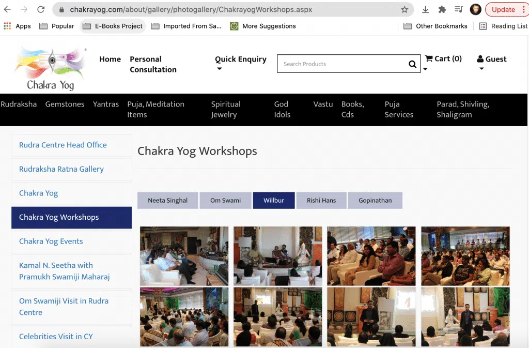Open Other Bookmarks folder
The height and width of the screenshot is (348, 529).
tap(435, 26)
